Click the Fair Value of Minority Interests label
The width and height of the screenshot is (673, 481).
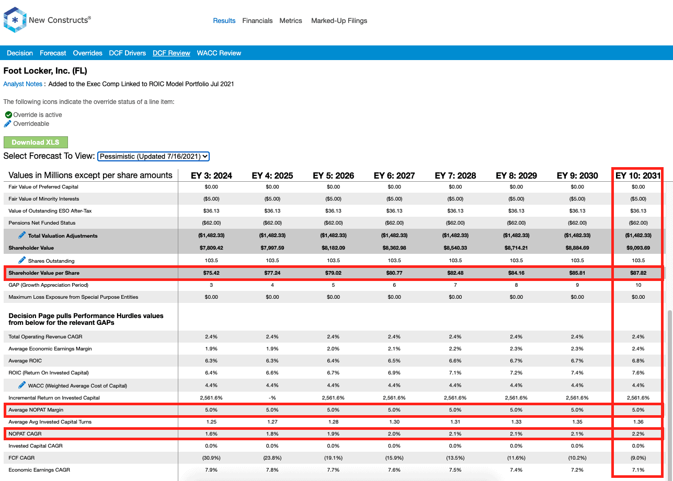44,199
